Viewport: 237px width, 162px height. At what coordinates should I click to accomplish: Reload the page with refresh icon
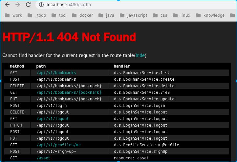(28, 5)
